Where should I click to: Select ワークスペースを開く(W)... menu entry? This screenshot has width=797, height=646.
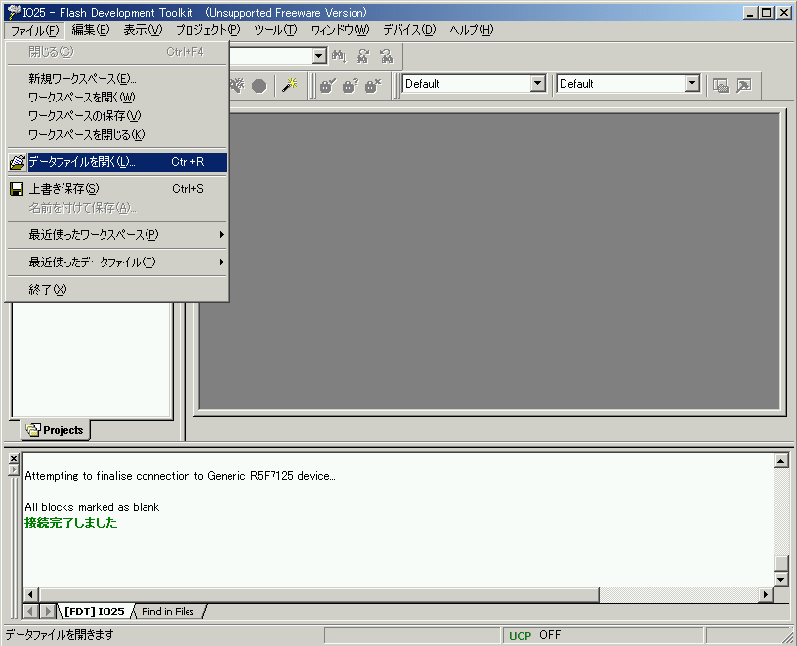tap(117, 97)
